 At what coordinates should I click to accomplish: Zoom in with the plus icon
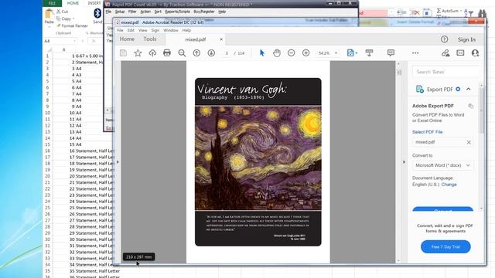306,53
